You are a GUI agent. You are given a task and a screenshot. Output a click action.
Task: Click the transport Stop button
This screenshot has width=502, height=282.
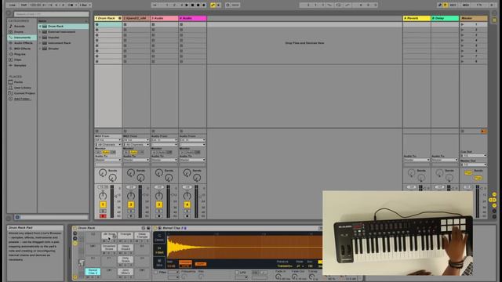point(192,5)
